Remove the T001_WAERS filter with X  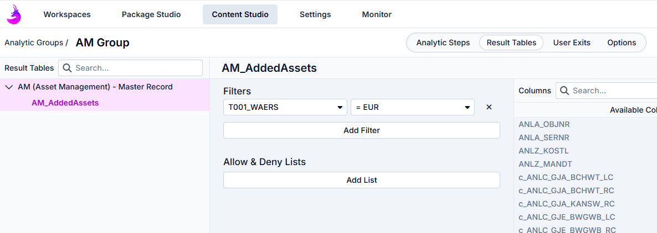489,107
